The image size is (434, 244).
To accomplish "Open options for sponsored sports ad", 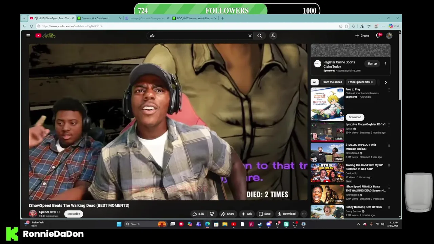I will tap(385, 64).
